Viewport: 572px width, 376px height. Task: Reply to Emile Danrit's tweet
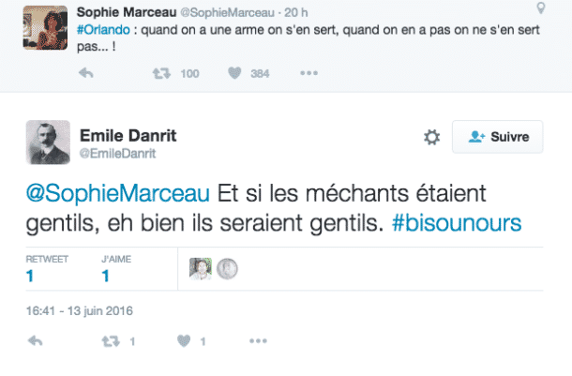[37, 341]
